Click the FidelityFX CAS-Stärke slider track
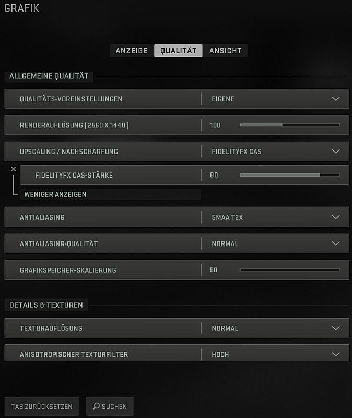The image size is (352, 418). 290,175
